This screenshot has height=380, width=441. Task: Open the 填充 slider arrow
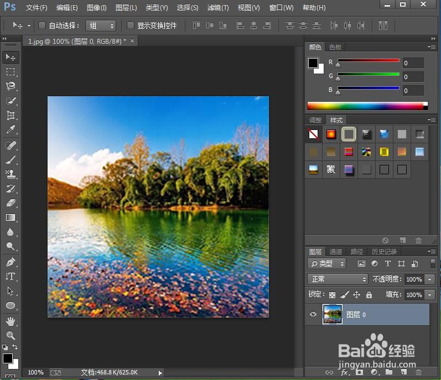pyautogui.click(x=430, y=295)
